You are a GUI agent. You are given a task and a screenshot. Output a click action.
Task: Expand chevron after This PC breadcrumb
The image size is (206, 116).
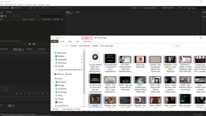click(78, 46)
